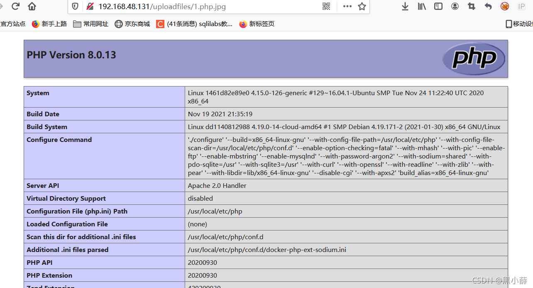
Task: Open the sqlilabs教 bookmark
Action: coord(194,24)
